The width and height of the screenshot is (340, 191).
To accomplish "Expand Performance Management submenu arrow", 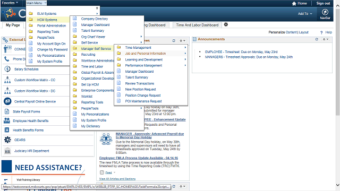I will (x=185, y=65).
